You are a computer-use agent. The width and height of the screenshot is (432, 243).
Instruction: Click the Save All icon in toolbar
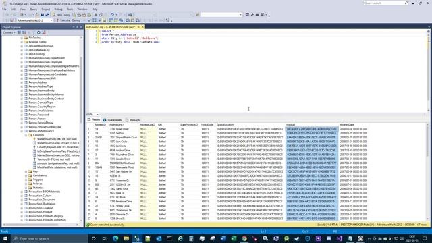coord(47,15)
